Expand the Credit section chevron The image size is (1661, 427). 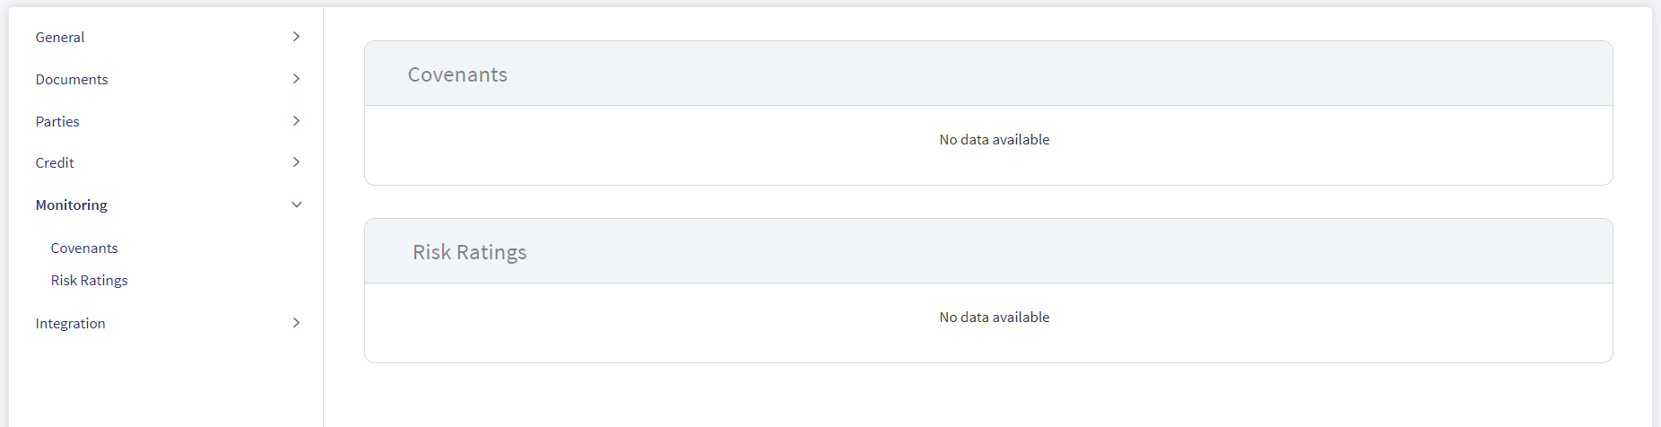click(296, 162)
